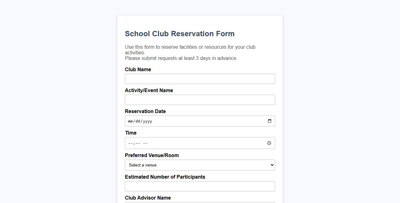Click inside the Activity/Event Name field

click(200, 100)
